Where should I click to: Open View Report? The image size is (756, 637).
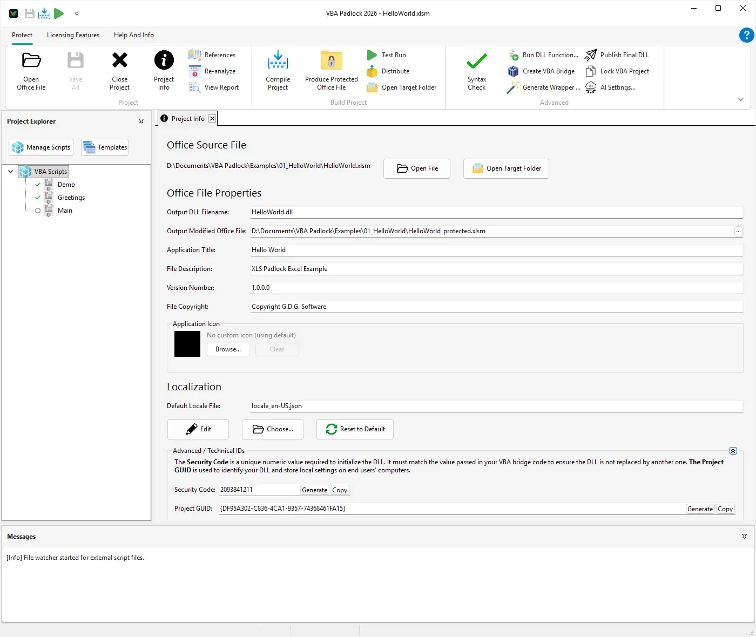pos(214,87)
